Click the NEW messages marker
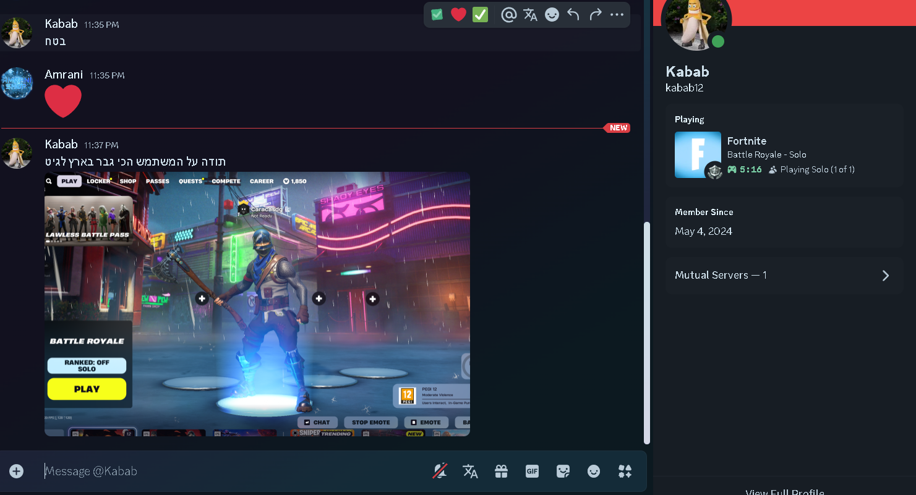 (x=618, y=128)
